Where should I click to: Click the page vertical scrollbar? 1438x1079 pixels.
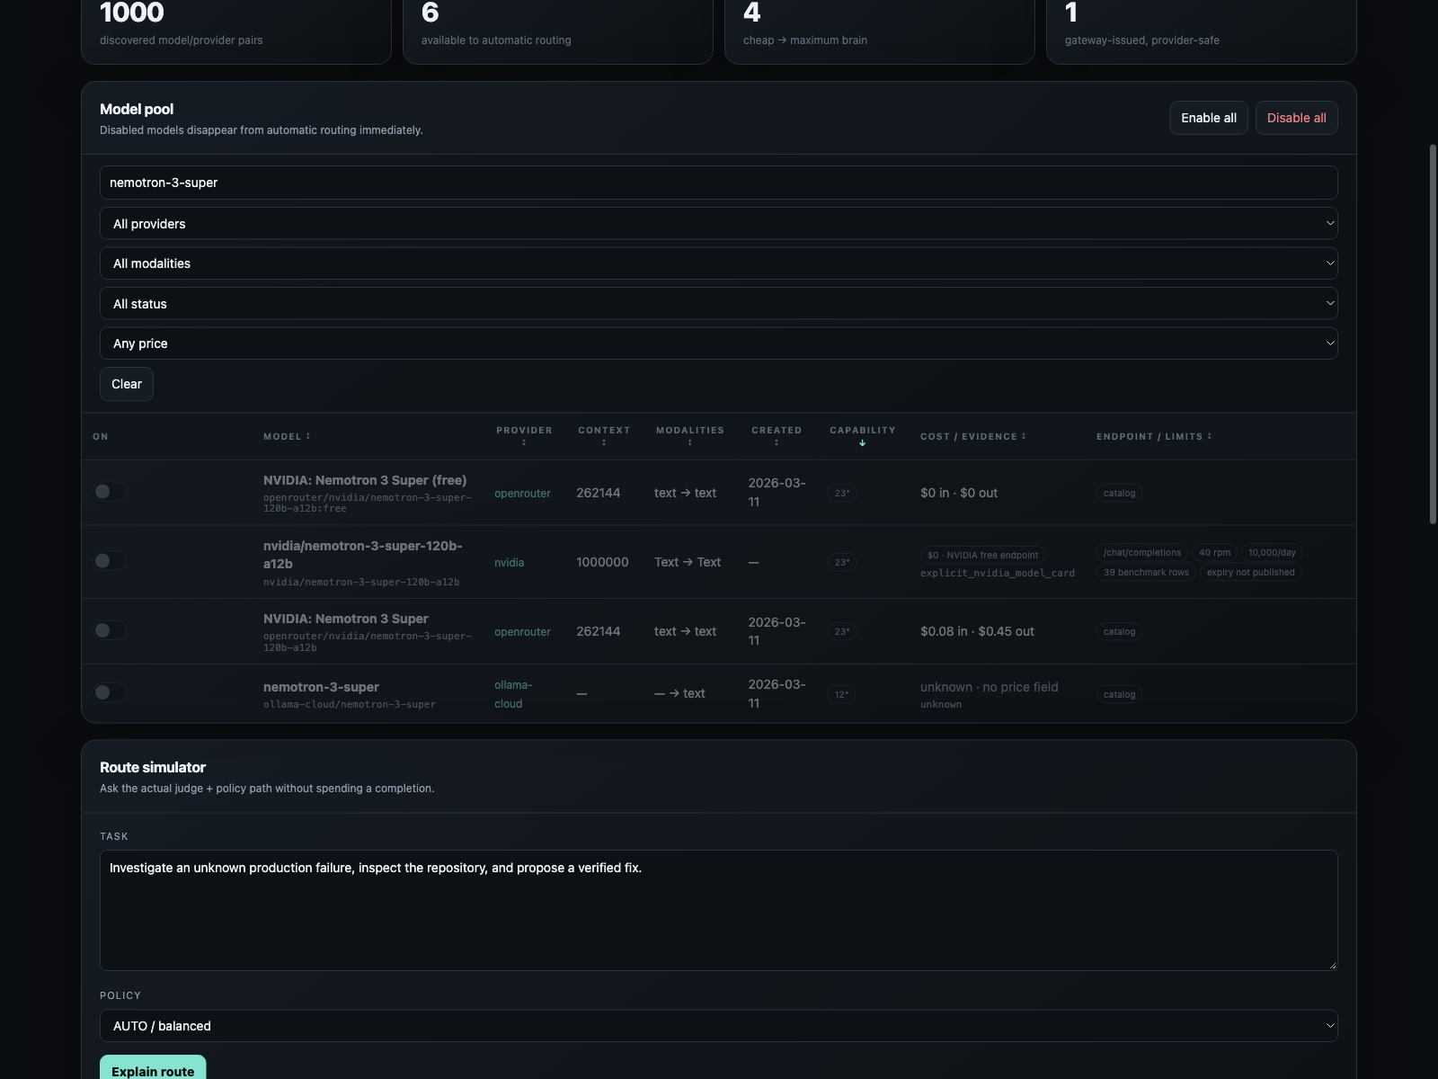(1433, 333)
